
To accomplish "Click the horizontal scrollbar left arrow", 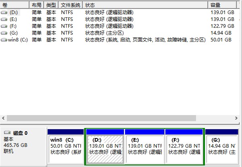I will 3,118.
